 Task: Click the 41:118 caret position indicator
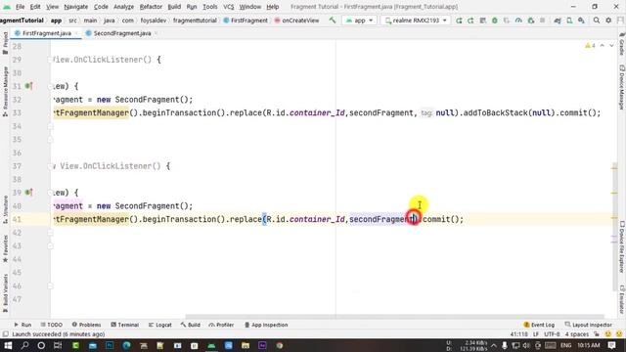tap(519, 334)
